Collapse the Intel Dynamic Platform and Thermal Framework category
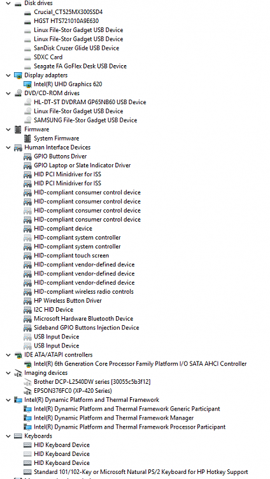The height and width of the screenshot is (479, 270). [8, 400]
